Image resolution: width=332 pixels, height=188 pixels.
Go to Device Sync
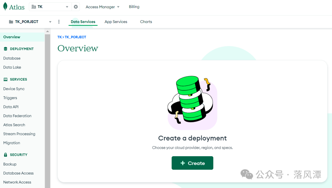[x=14, y=89]
